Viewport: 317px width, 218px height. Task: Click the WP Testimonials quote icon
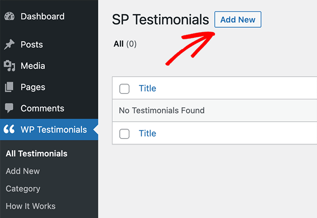9,129
